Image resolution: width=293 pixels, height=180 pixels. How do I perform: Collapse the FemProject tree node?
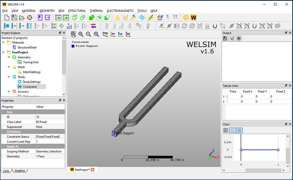[x=4, y=52]
